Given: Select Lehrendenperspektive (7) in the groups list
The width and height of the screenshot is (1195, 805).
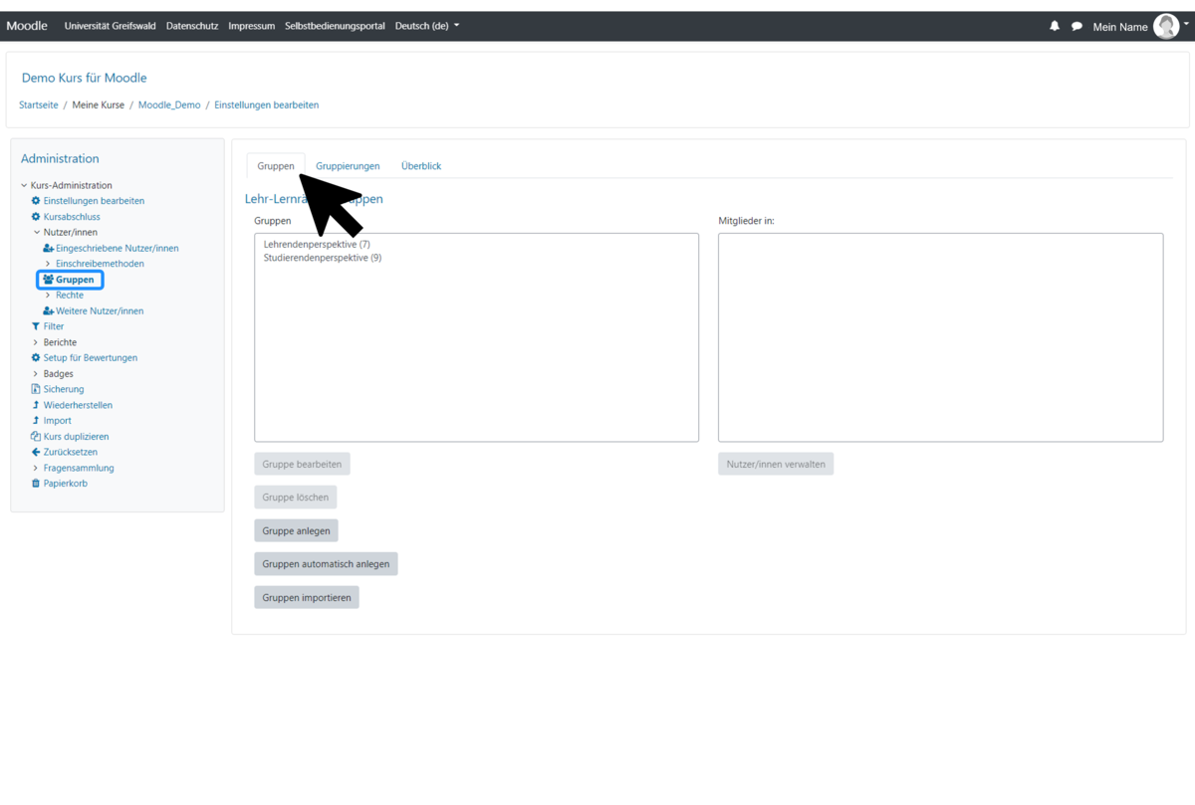Looking at the screenshot, I should (x=317, y=244).
